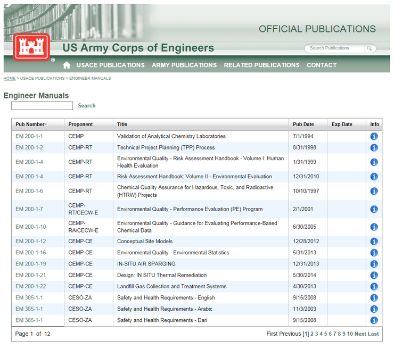Show info for Conceptual Site Models

click(x=374, y=242)
